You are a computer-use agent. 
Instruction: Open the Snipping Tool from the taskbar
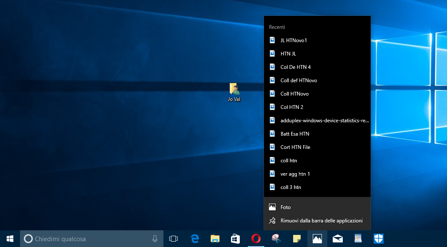[276, 238]
